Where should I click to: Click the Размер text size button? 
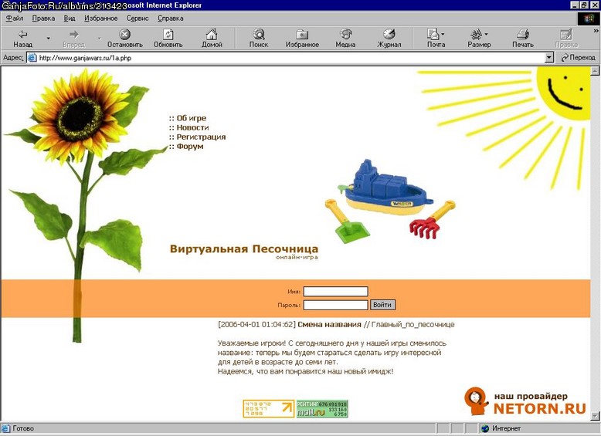(479, 38)
